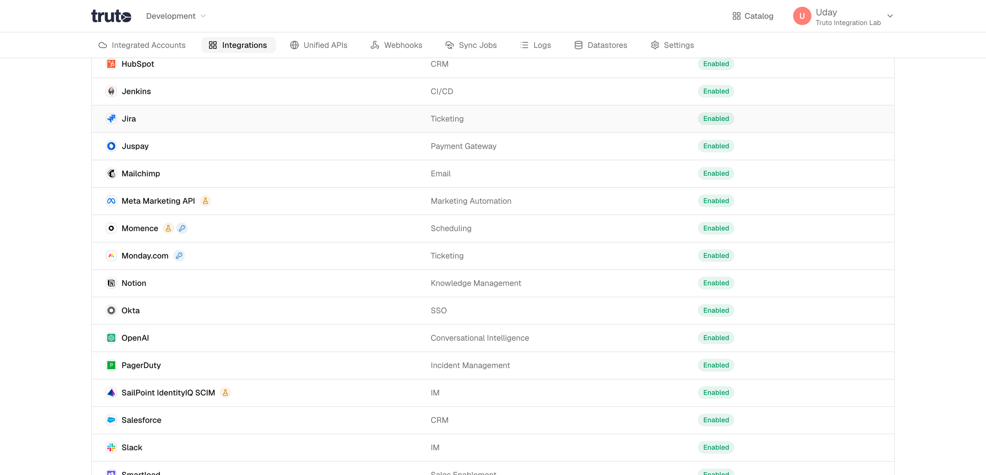
Task: Click the key icon beside Monday.com
Action: click(179, 255)
